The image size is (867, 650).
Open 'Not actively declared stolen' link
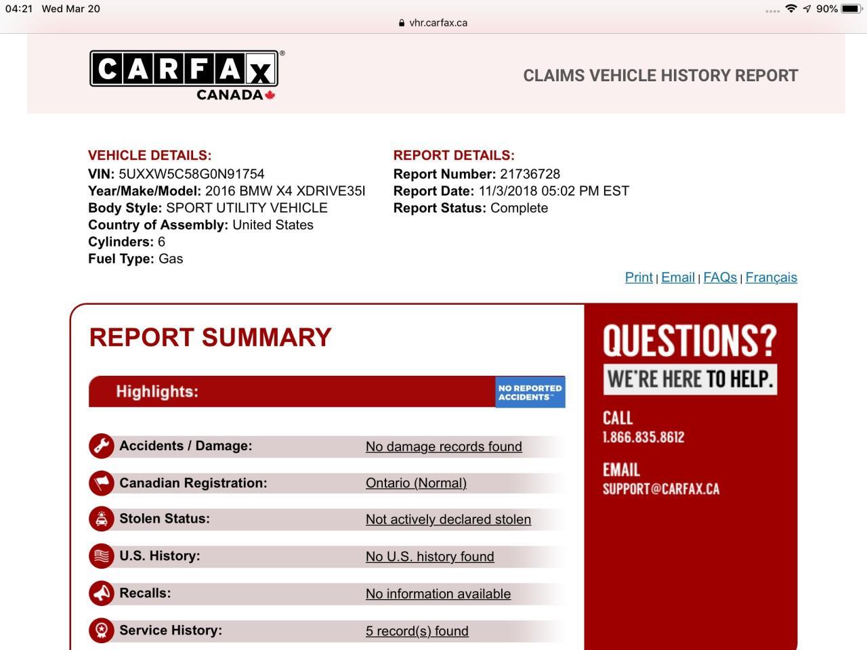[448, 520]
